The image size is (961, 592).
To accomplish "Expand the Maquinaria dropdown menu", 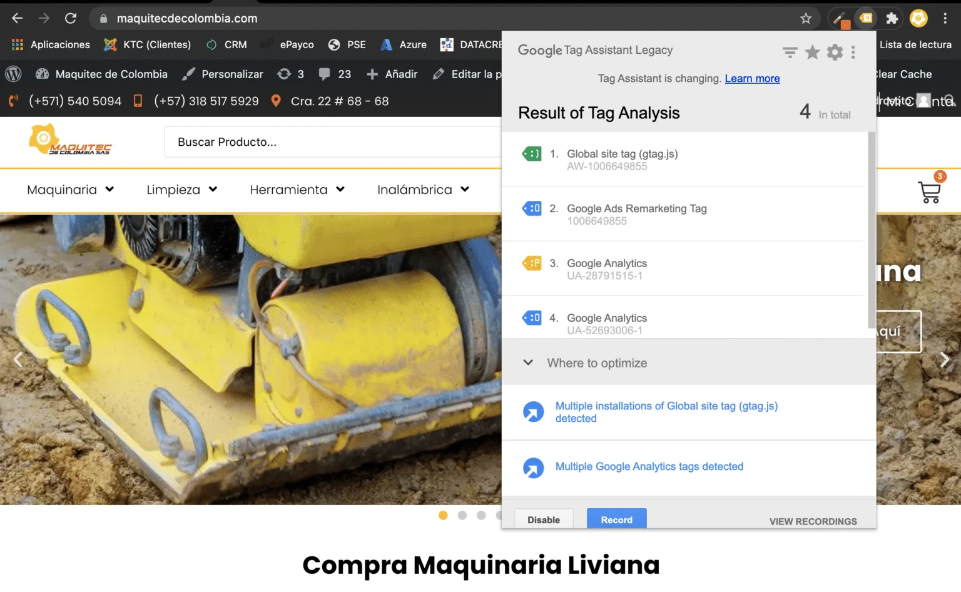I will [x=70, y=190].
